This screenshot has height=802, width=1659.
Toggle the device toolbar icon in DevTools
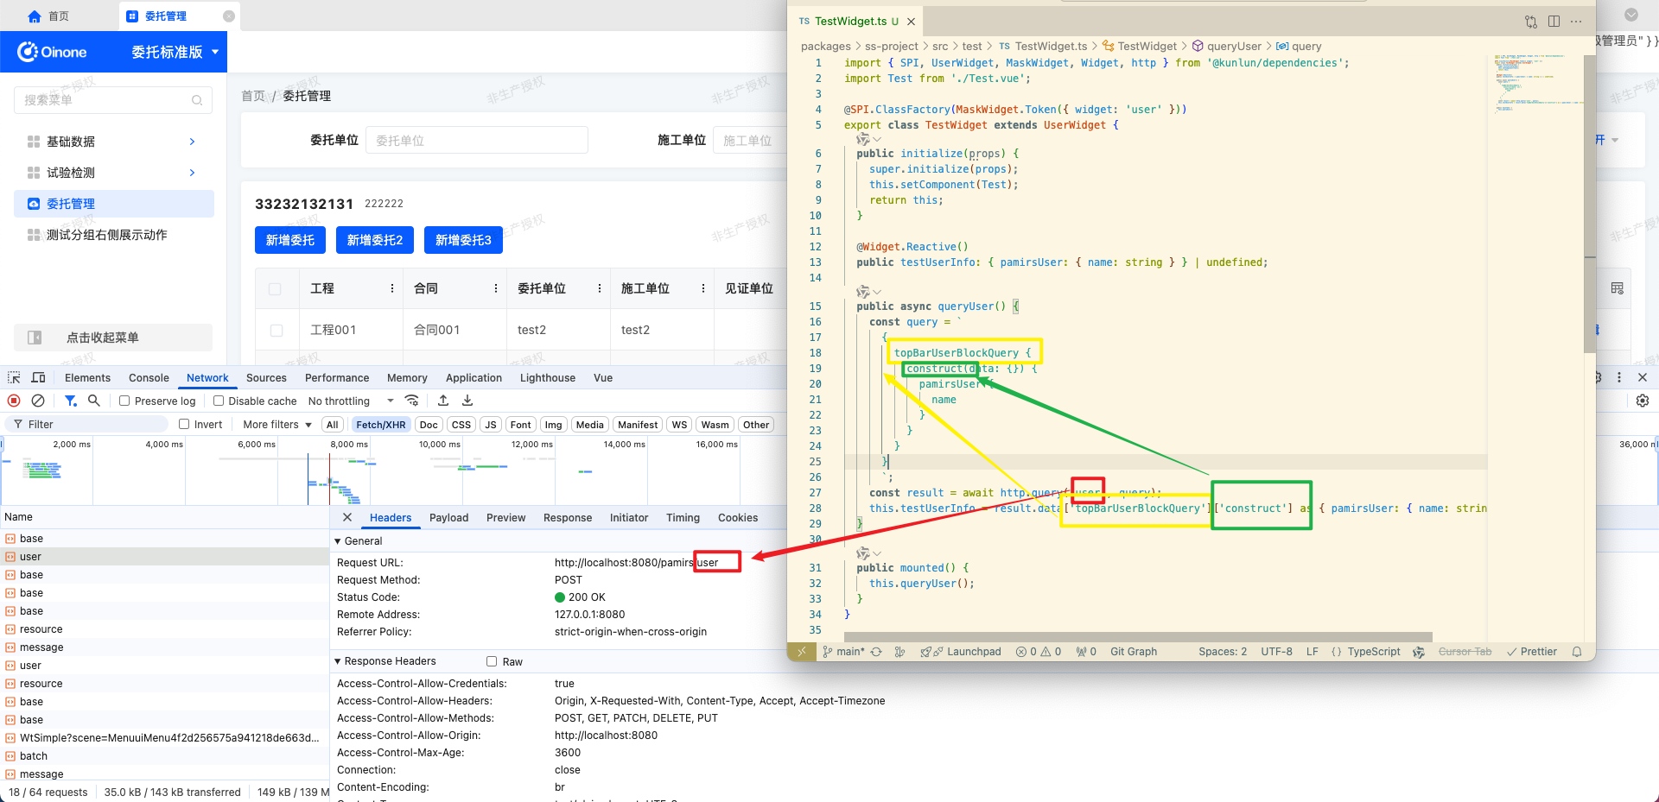click(x=38, y=377)
